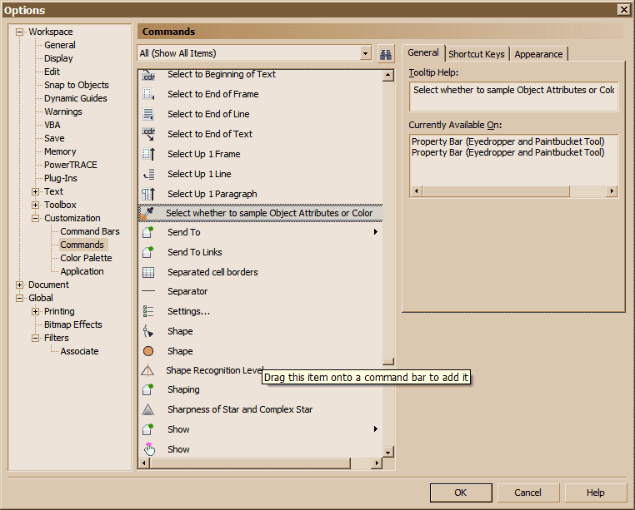Viewport: 635px width, 510px height.
Task: Select Snap to Objects tree item
Action: click(77, 85)
